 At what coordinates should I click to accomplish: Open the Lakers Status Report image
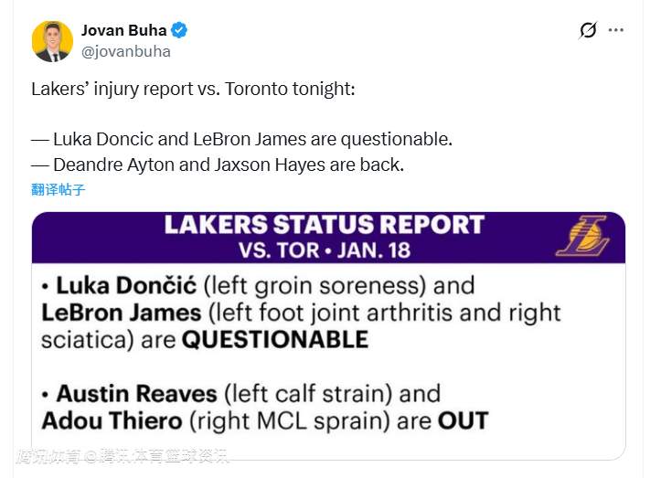(328, 347)
